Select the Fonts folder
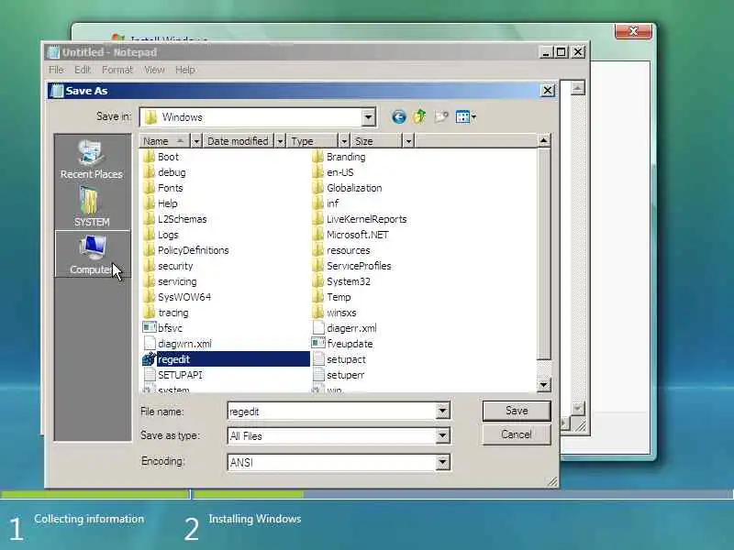This screenshot has height=550, width=734. (x=163, y=188)
